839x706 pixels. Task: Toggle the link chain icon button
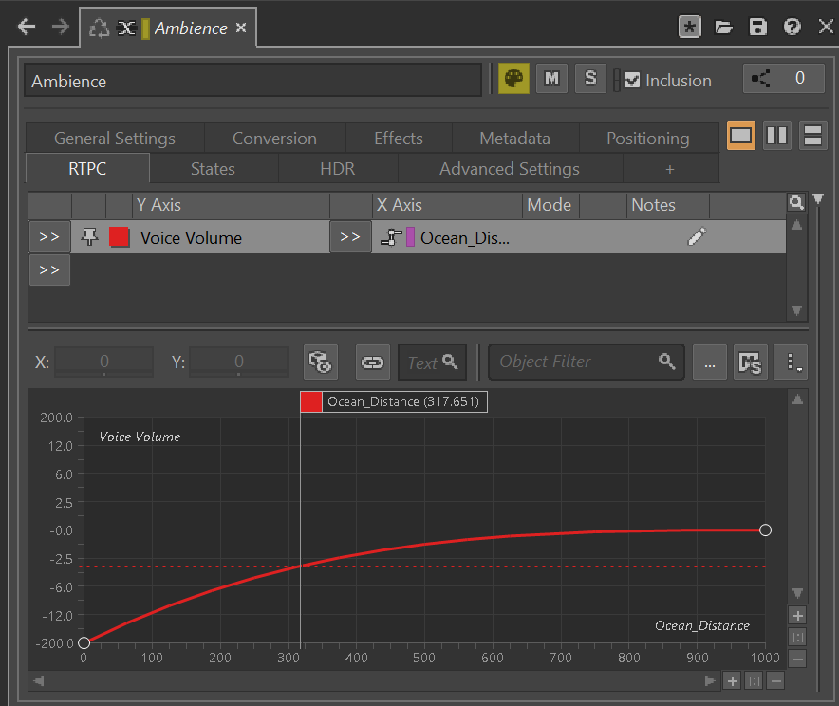coord(372,362)
